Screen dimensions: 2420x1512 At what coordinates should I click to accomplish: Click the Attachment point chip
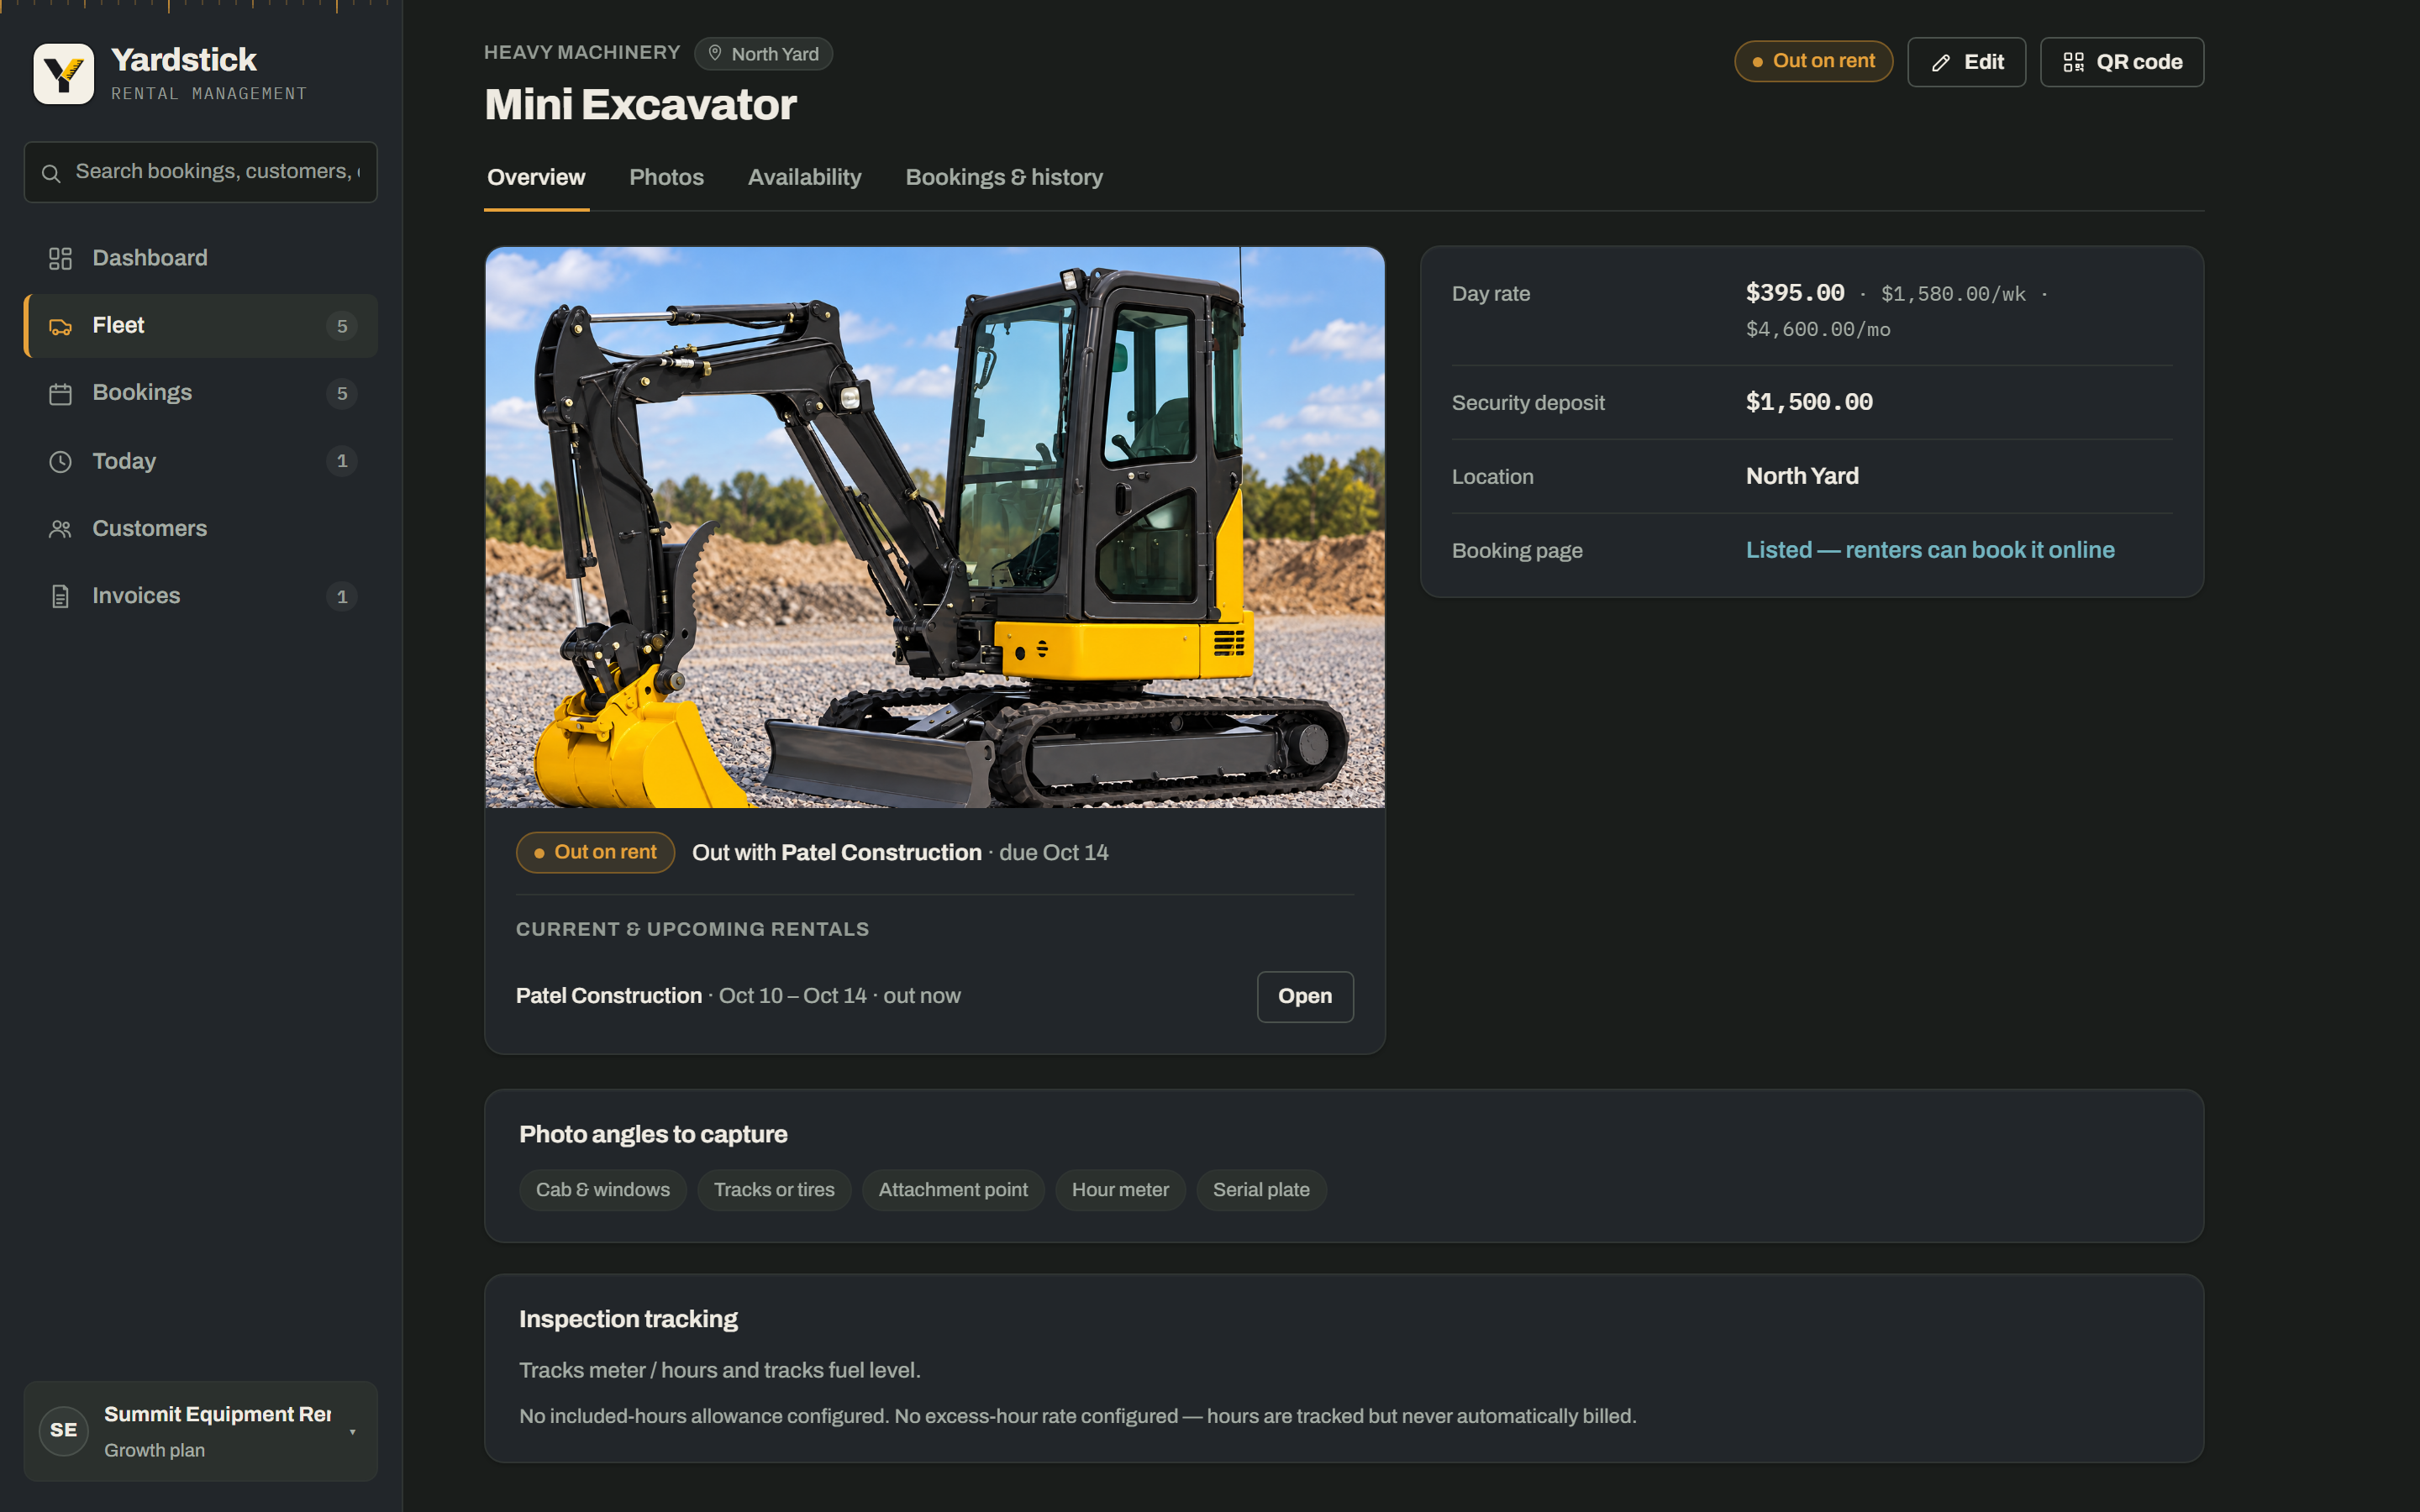coord(953,1190)
